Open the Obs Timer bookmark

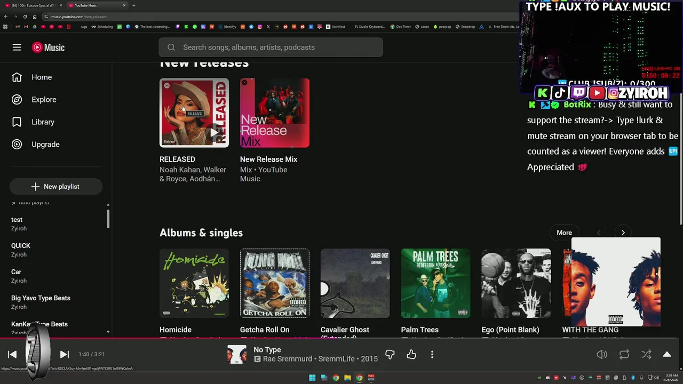pyautogui.click(x=401, y=27)
